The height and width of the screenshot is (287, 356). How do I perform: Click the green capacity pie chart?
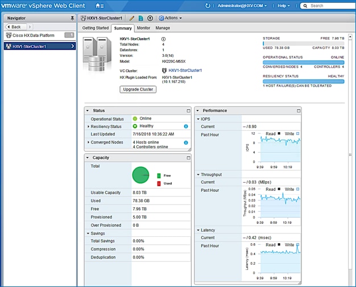click(141, 175)
